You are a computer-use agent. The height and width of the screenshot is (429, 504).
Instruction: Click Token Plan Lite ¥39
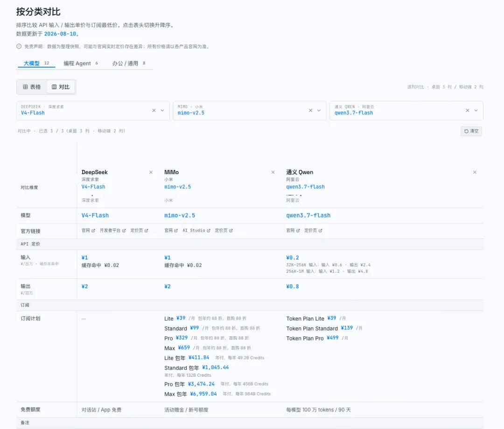click(316, 318)
